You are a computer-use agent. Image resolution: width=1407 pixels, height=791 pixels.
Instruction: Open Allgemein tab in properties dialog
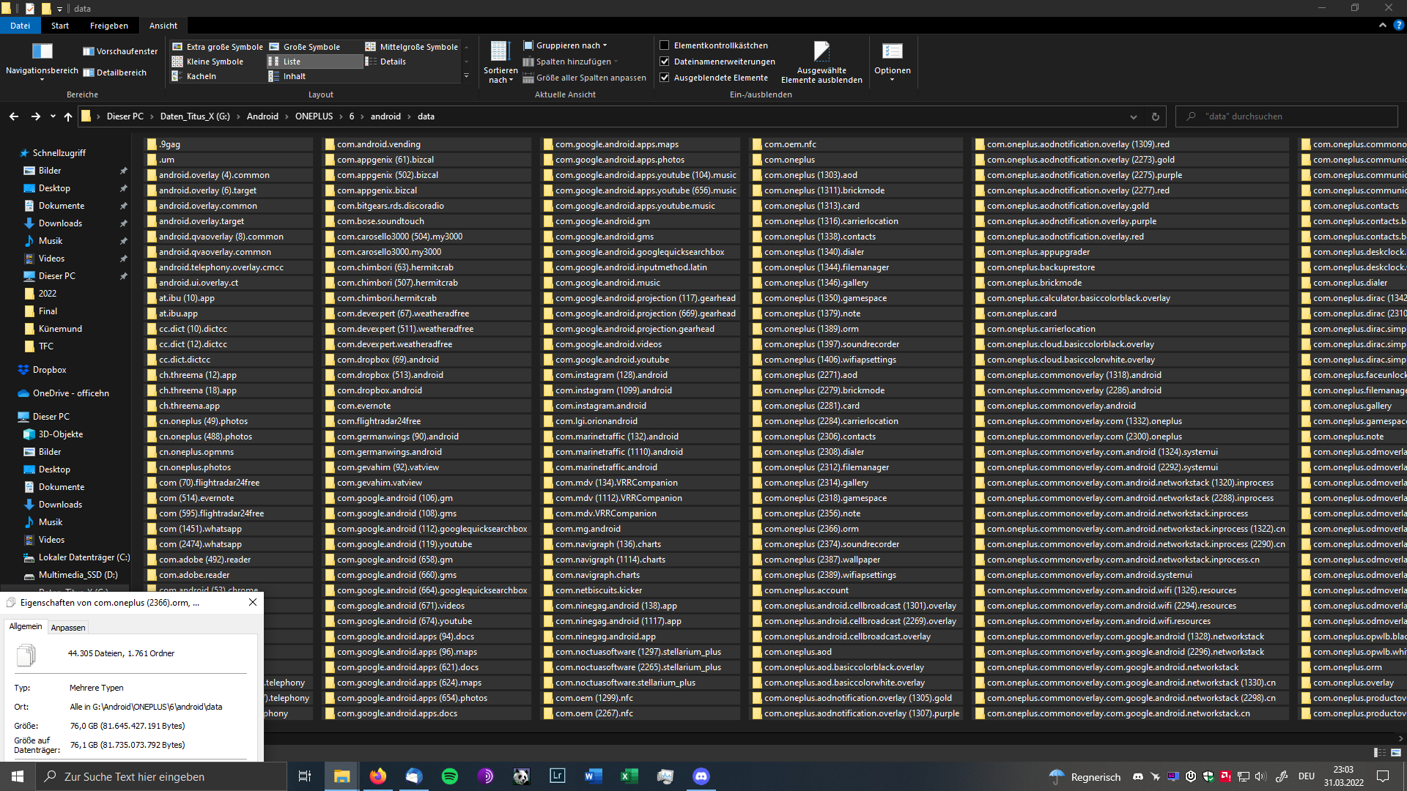point(26,626)
